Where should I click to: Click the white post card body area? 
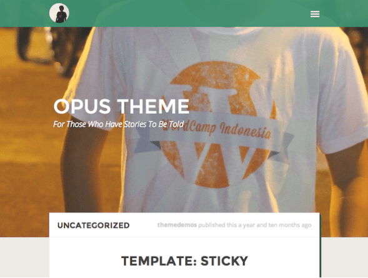[184, 257]
